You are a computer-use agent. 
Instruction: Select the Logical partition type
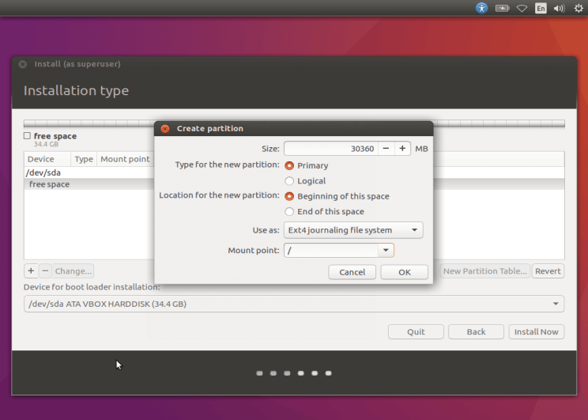(x=289, y=181)
